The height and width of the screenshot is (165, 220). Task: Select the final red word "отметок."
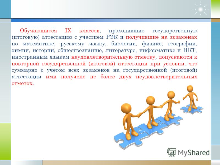point(23,84)
